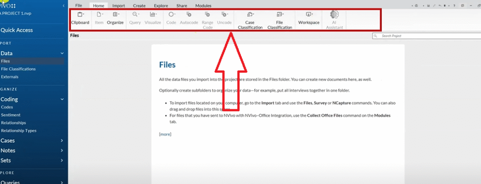Open the File menu
Screen dimensions: 481x184
tap(78, 6)
